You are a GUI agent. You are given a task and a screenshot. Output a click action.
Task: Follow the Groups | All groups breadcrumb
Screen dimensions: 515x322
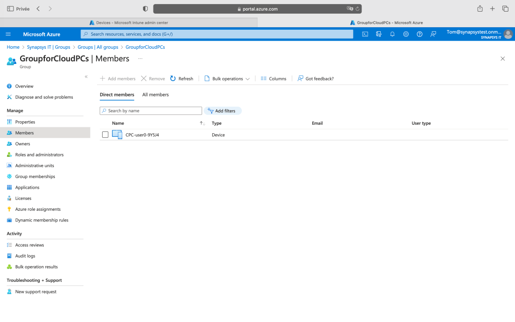coord(98,47)
